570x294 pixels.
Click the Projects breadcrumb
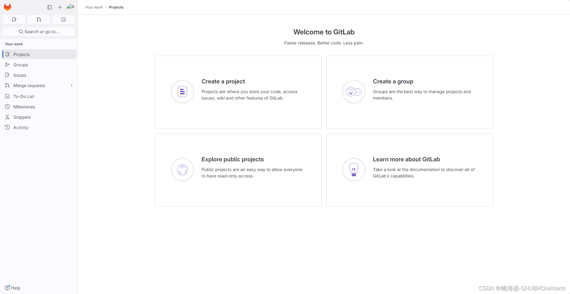[x=116, y=7]
